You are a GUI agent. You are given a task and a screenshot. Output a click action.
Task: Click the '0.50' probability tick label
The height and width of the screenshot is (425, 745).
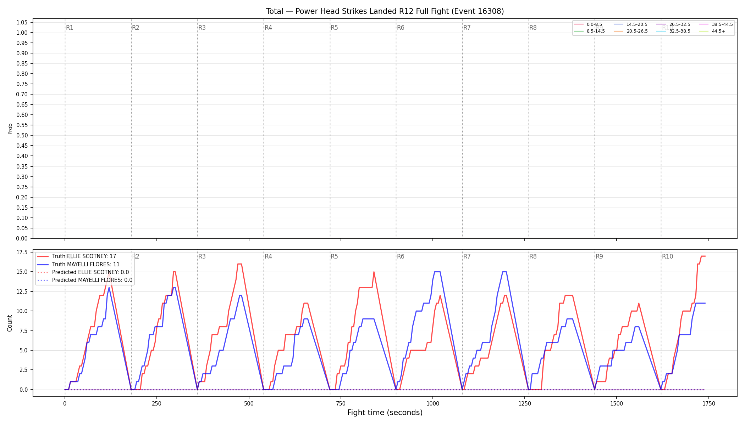[x=22, y=135]
